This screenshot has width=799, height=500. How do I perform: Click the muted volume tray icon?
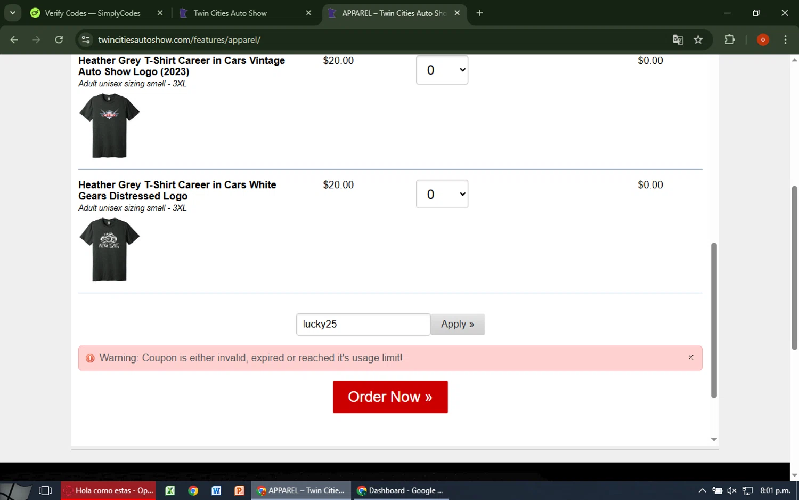732,490
